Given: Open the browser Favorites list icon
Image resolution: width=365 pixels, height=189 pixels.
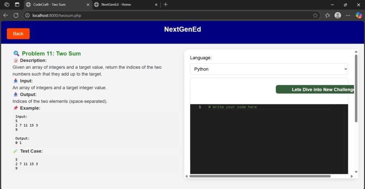Looking at the screenshot, I should 327,15.
